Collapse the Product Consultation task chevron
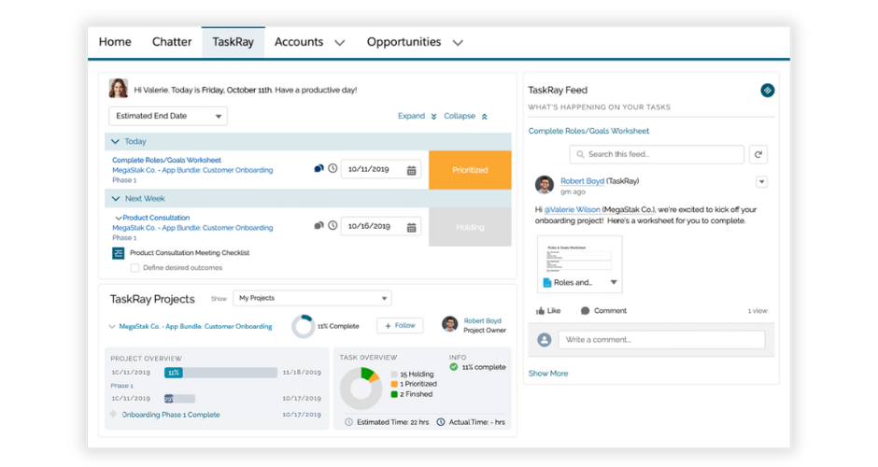This screenshot has height=467, width=878. point(118,218)
